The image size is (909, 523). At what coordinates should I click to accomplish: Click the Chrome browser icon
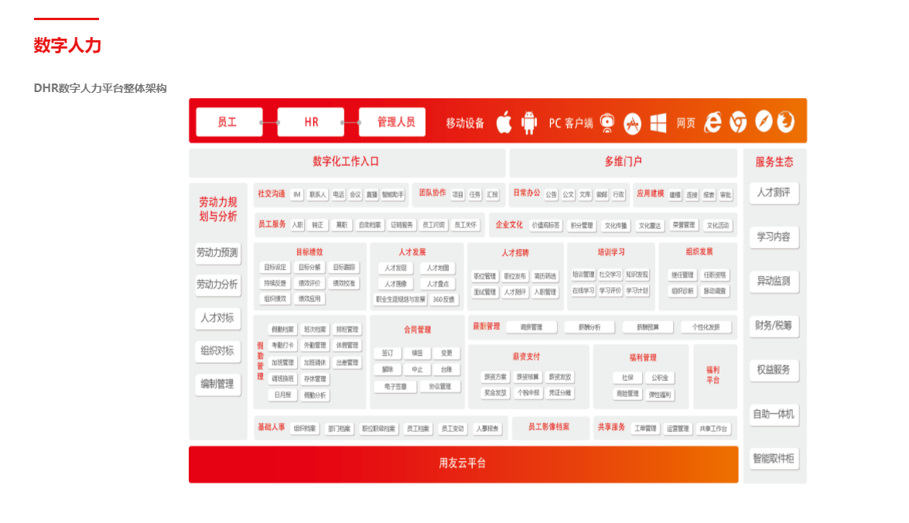tap(738, 122)
